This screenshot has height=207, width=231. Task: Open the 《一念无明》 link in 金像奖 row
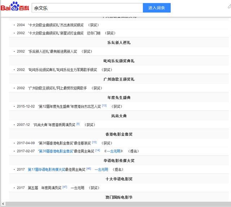point(113,151)
